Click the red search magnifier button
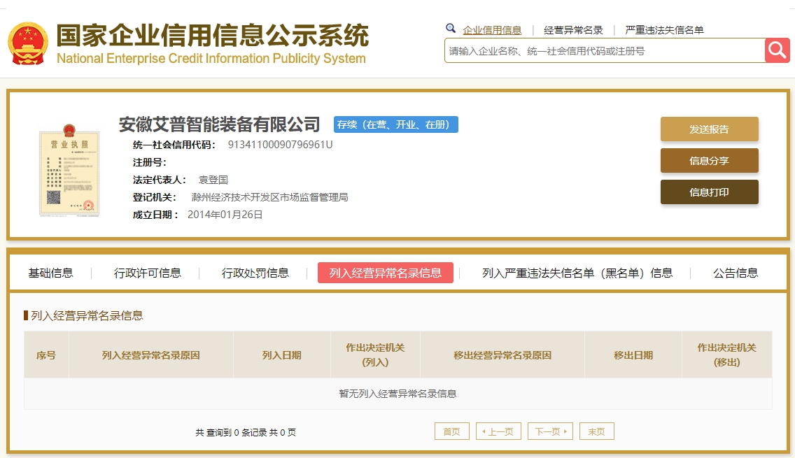Viewport: 795px width, 458px height. [x=777, y=50]
